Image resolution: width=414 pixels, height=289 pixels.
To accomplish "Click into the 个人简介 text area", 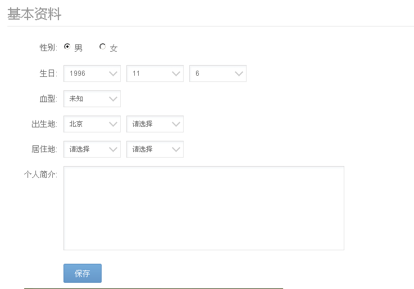I will [x=204, y=208].
